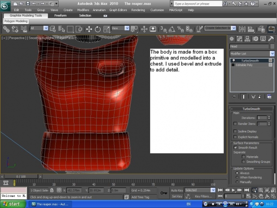Toggle the Angle Snap button
Image resolution: width=277 pixels, height=208 pixels.
[172, 29]
